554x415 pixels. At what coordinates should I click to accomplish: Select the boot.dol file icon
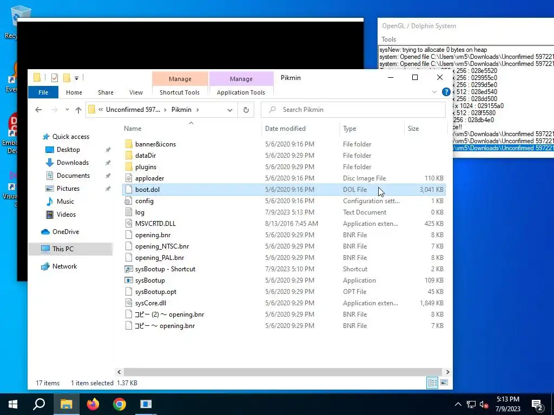129,190
